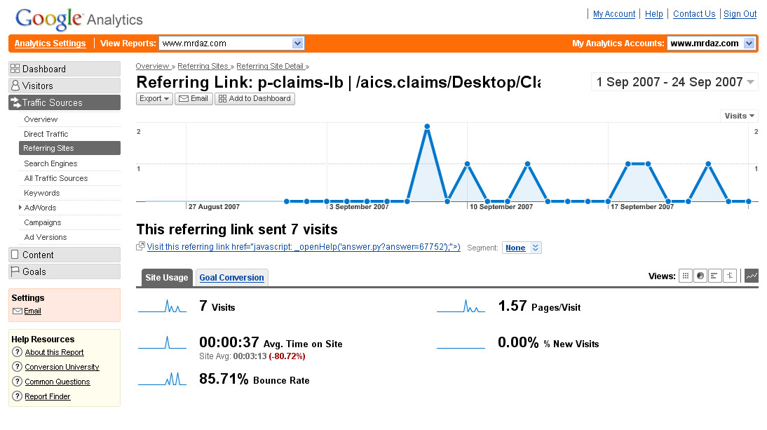Open the Analytics Settings link
Viewport: 767px width, 430px height.
tap(50, 43)
